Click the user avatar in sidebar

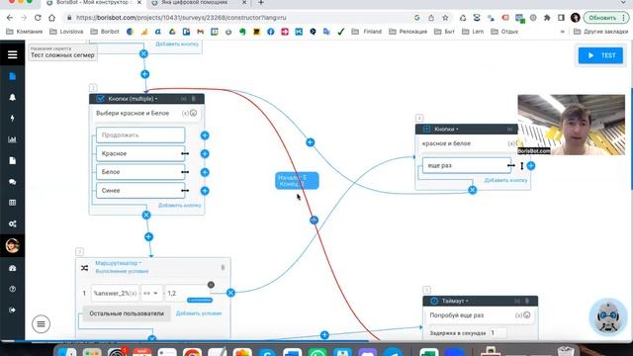pos(13,245)
